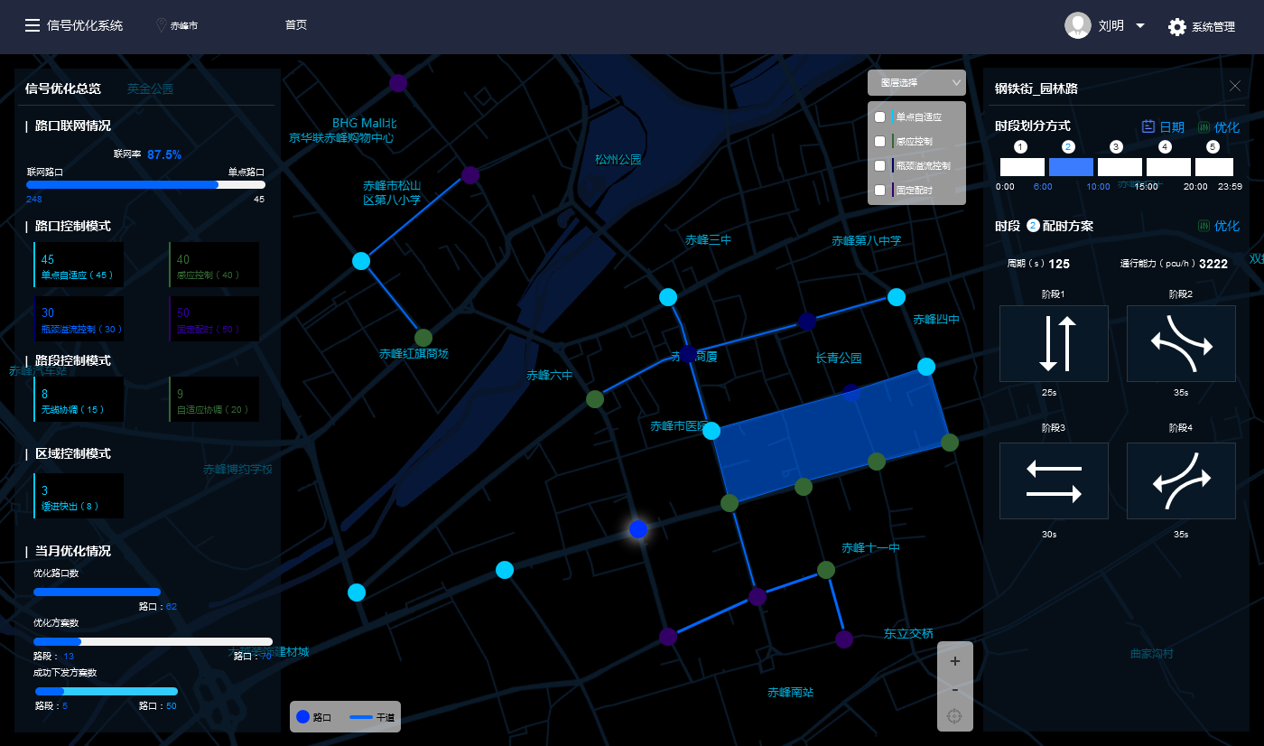The width and height of the screenshot is (1264, 746).
Task: Click the 瓶颈溢流控制 (30) mode card
Action: point(79,319)
